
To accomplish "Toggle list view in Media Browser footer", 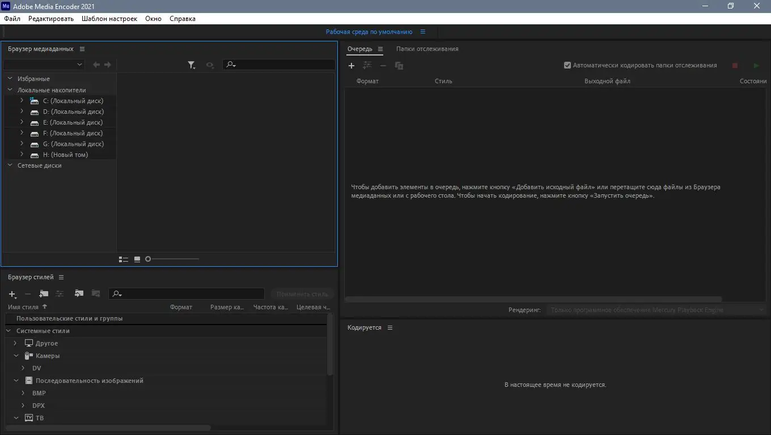I will point(124,259).
